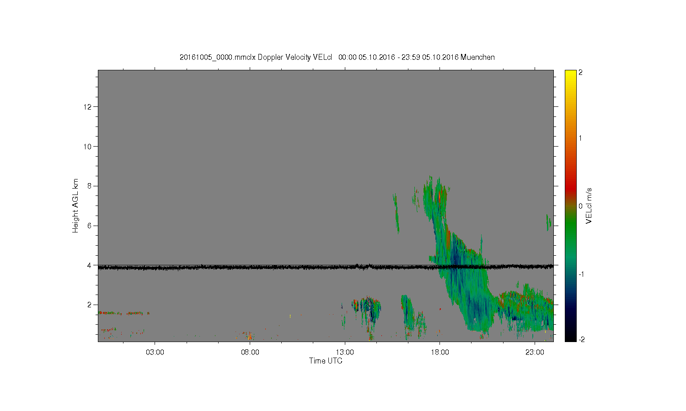Click the colorbar value label -1
This screenshot has width=686, height=411.
coord(580,274)
